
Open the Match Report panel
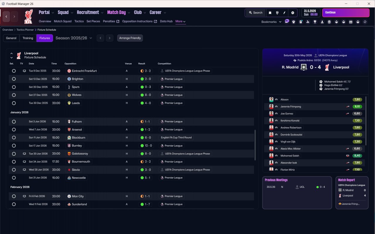(x=352, y=192)
